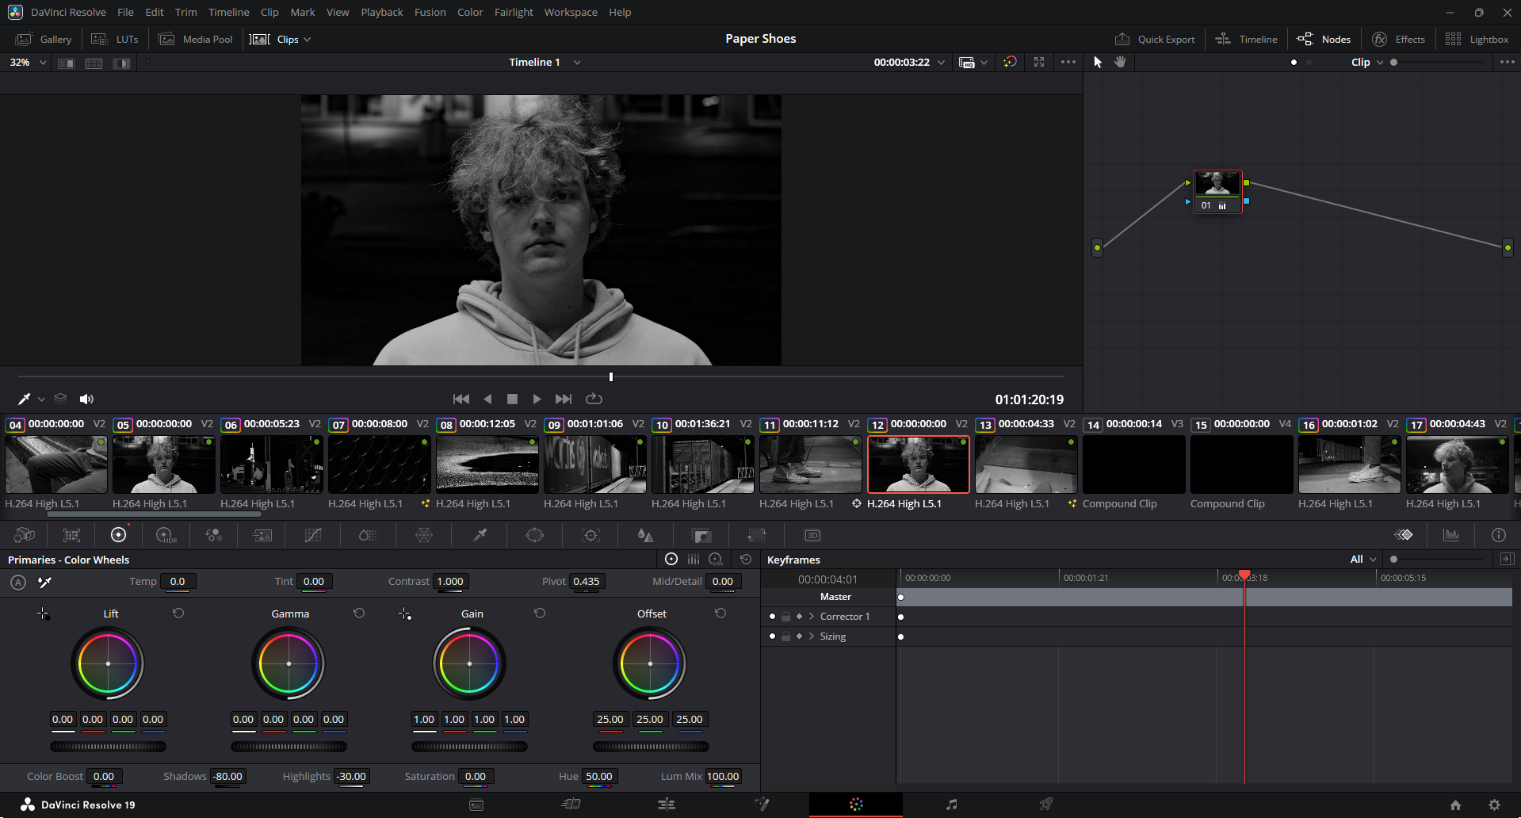Open the Tracker palette
The width and height of the screenshot is (1521, 818).
[x=591, y=536]
